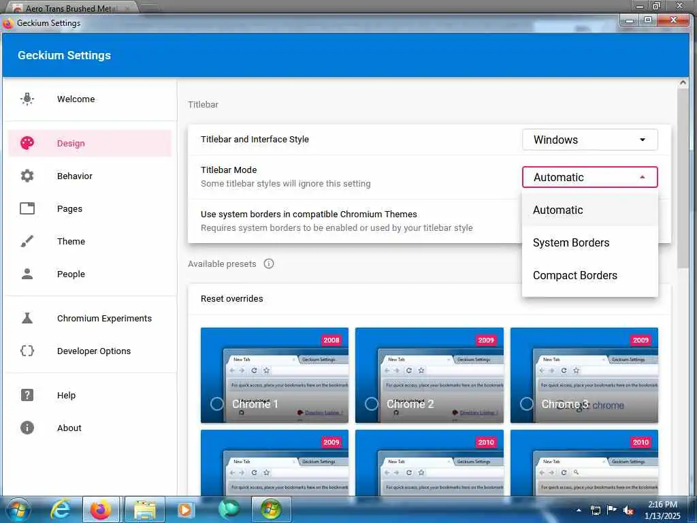Choose Automatic in Titlebar Mode list

pos(590,210)
